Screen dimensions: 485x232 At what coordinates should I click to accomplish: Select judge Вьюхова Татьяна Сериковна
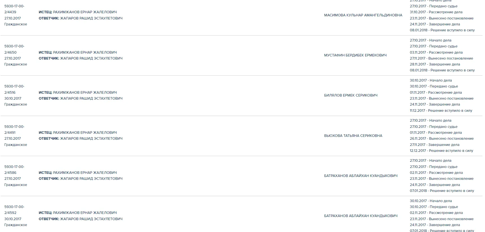(353, 136)
